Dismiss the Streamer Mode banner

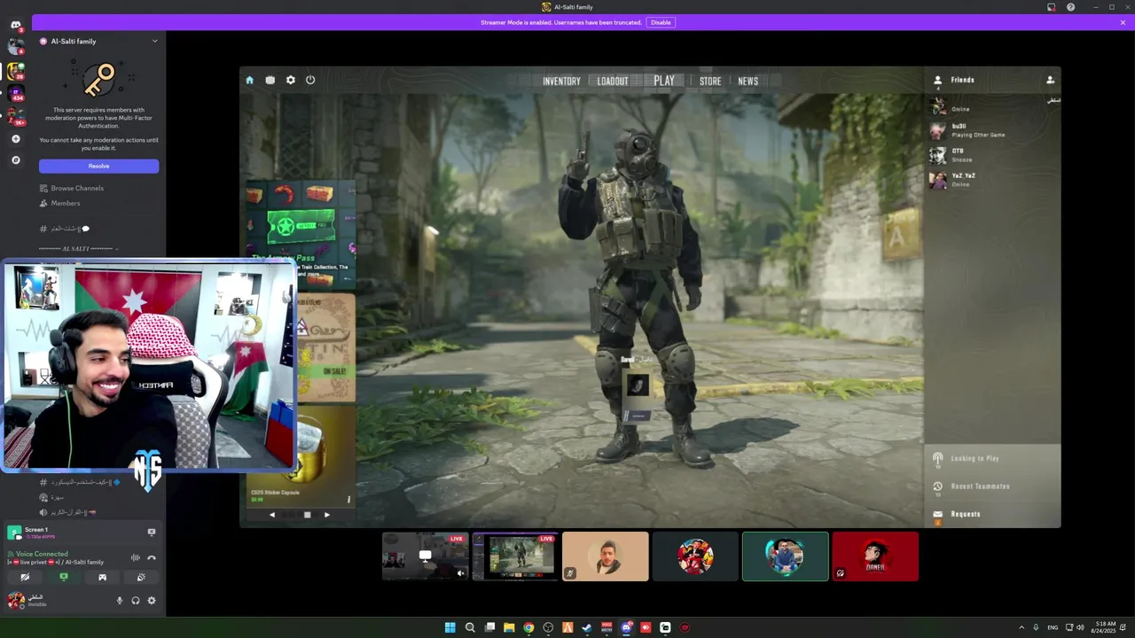[1123, 22]
